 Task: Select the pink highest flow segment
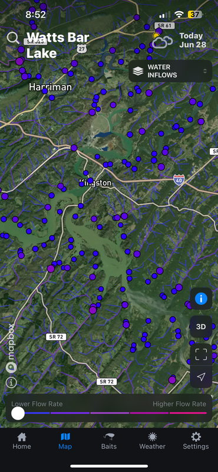click(x=188, y=413)
